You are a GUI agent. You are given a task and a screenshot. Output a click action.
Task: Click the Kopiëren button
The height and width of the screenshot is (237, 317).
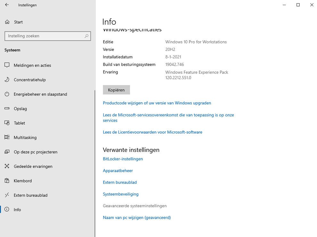coord(116,90)
